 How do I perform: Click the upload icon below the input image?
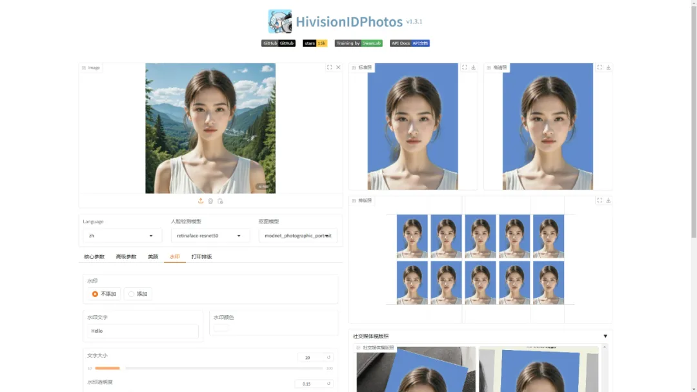201,201
